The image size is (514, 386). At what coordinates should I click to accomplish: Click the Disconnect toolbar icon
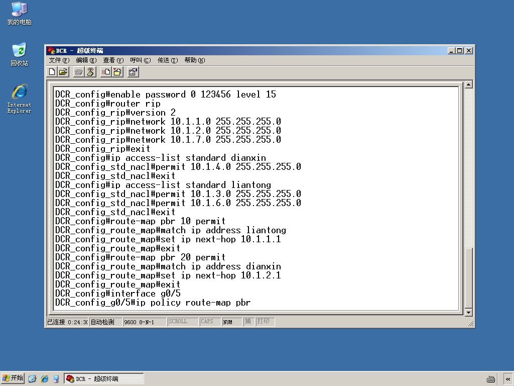pos(90,72)
